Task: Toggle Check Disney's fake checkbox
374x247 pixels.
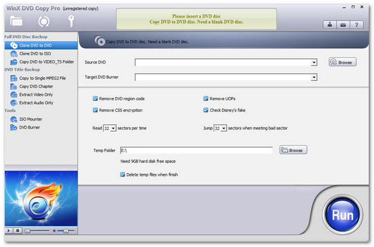Action: (x=206, y=110)
